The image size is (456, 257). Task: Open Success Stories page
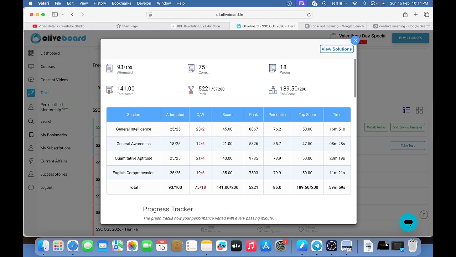53,174
